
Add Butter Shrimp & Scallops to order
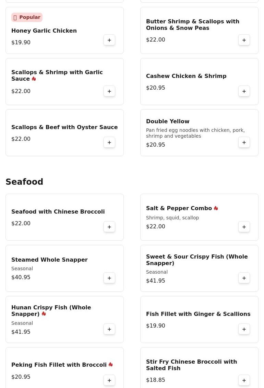click(244, 40)
